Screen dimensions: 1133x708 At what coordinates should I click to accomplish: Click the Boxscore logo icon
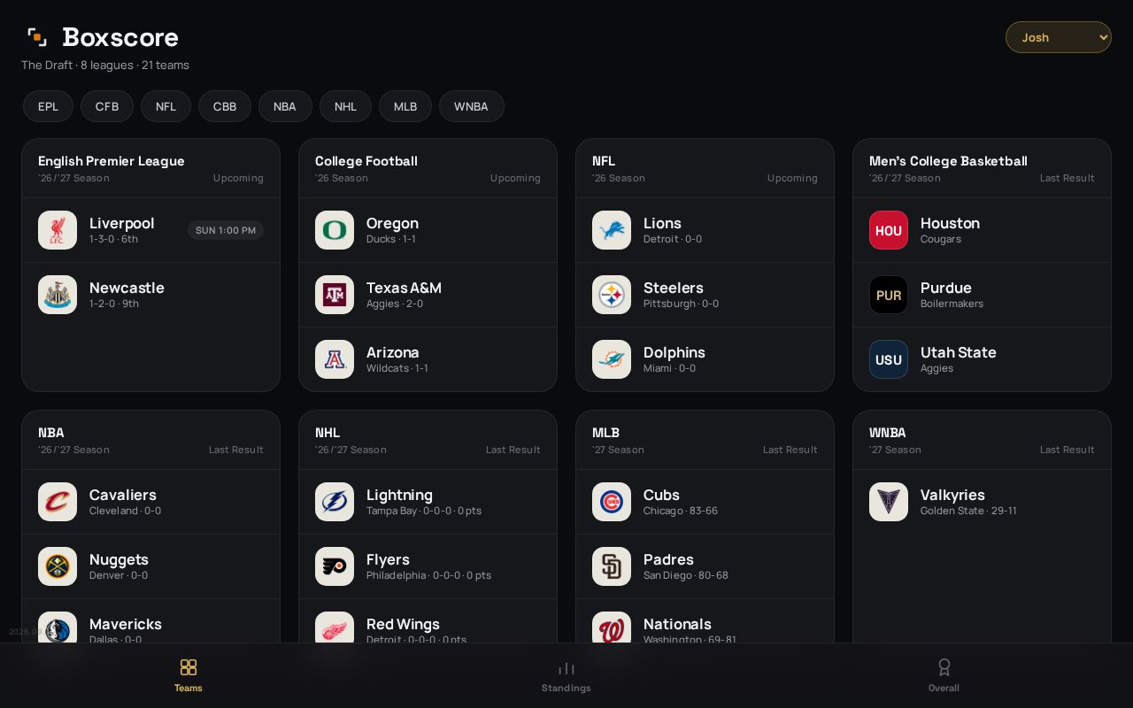(x=37, y=37)
